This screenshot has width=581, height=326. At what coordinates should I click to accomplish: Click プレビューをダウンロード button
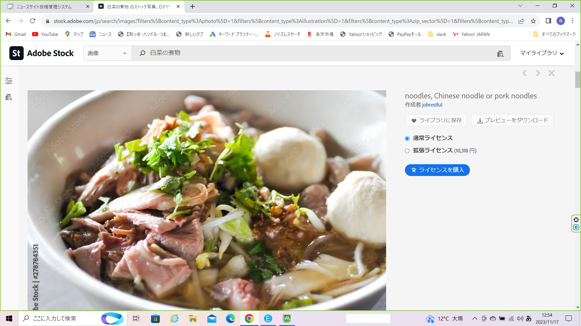click(512, 120)
